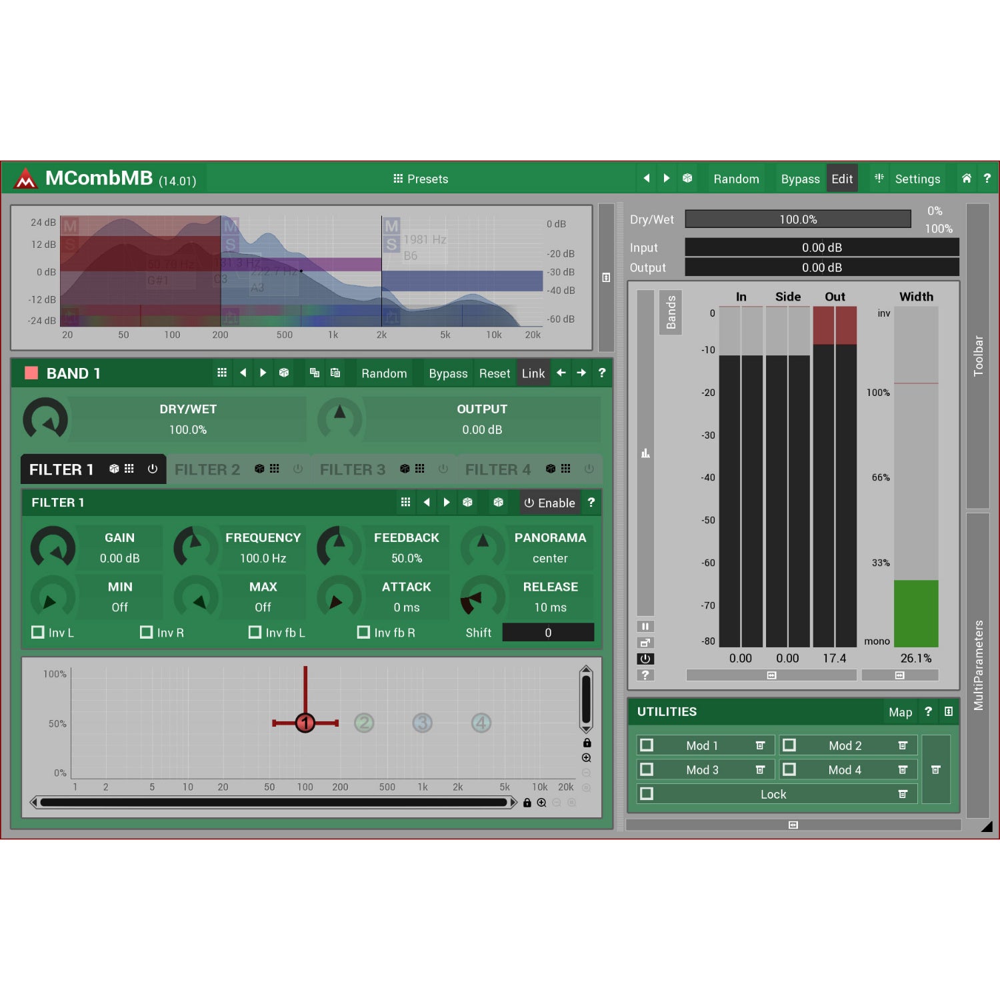Select filter node 2 in the graph
Viewport: 1000px width, 1000px height.
point(364,723)
